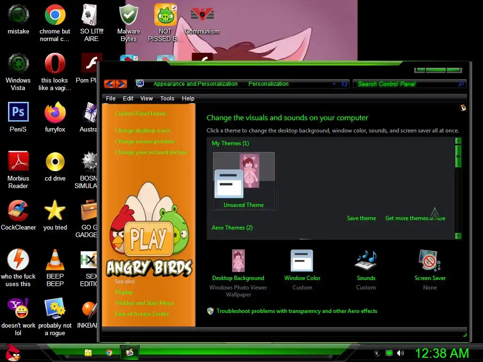Click the Personalization taskbar button
This screenshot has height=362, width=483.
129,352
